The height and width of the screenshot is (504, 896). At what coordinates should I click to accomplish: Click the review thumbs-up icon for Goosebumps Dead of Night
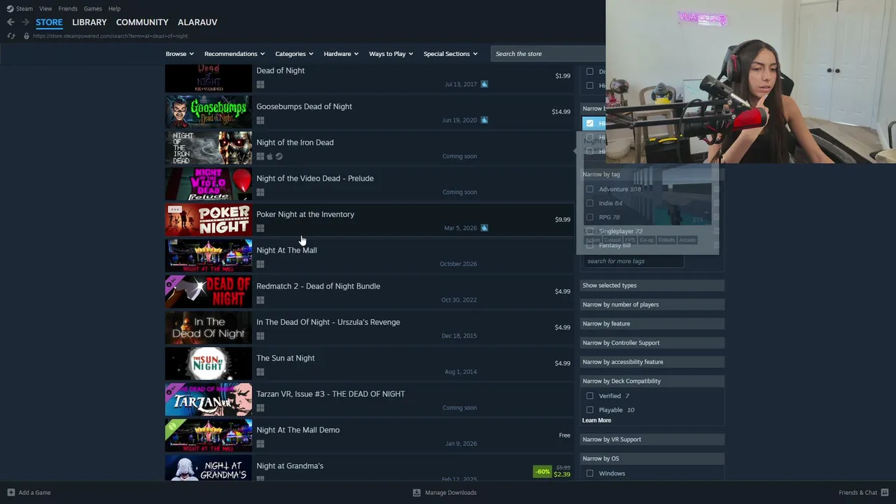pos(484,120)
